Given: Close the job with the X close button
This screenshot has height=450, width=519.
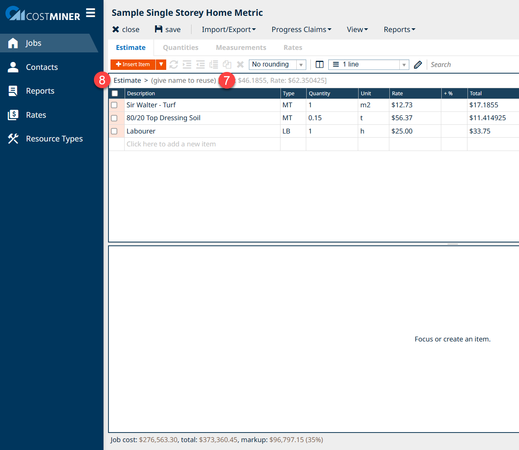Looking at the screenshot, I should [126, 30].
